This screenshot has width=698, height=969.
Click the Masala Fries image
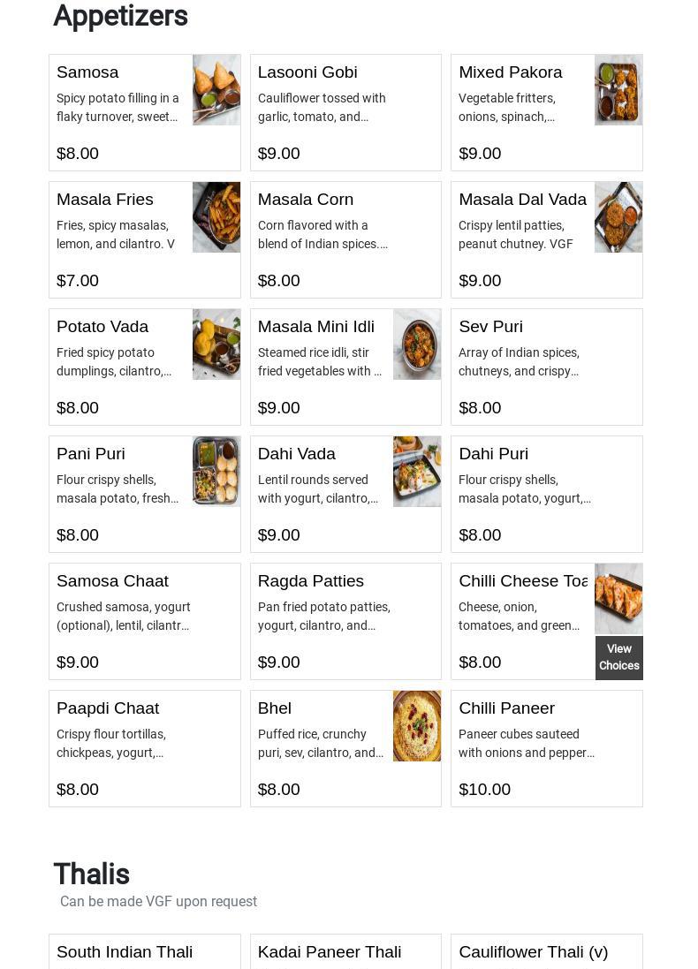216,217
